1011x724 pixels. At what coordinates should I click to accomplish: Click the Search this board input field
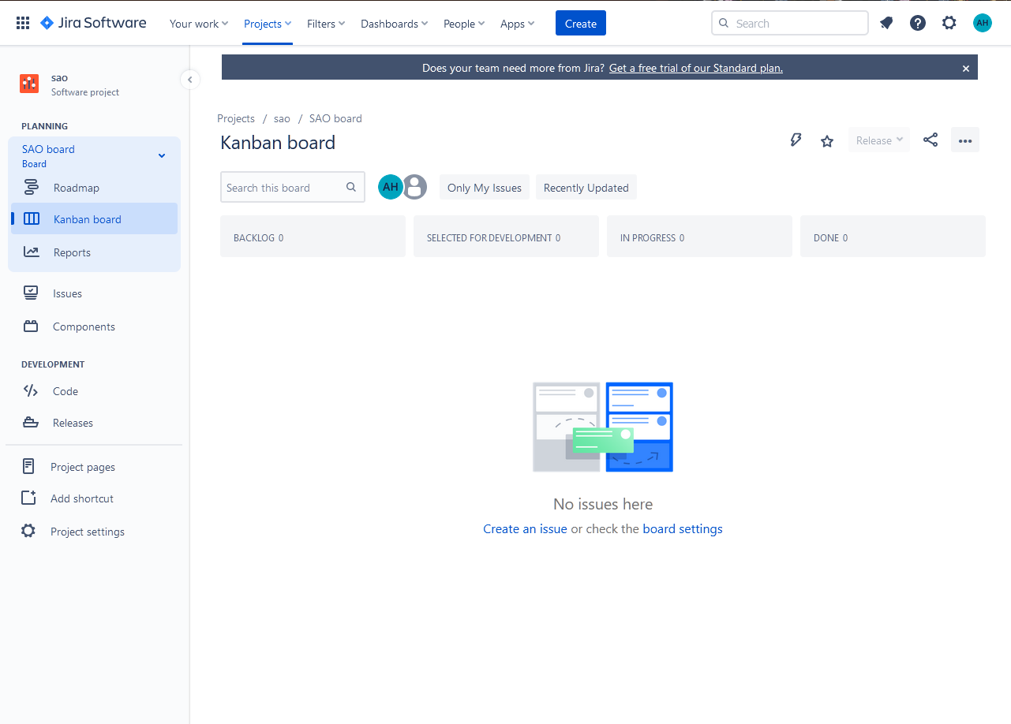[284, 187]
